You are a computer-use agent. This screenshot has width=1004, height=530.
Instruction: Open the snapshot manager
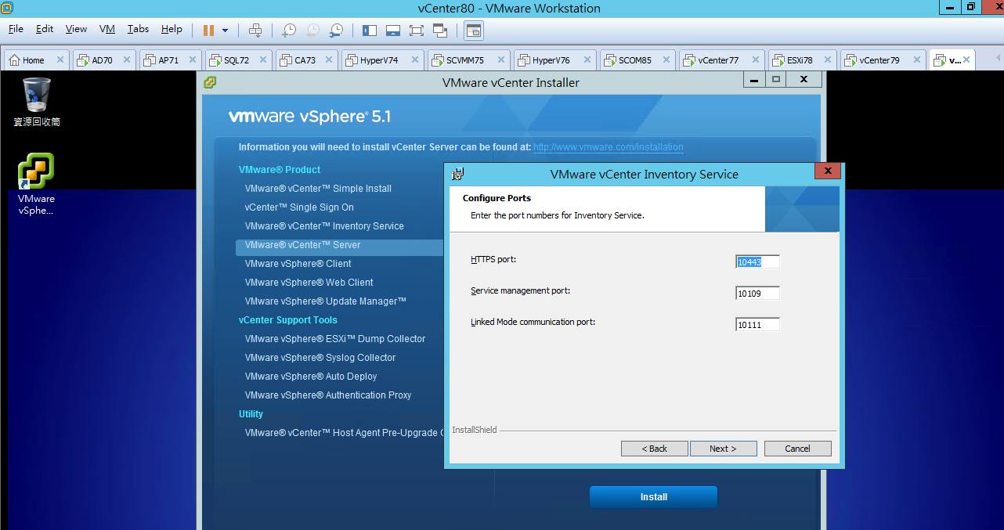336,31
